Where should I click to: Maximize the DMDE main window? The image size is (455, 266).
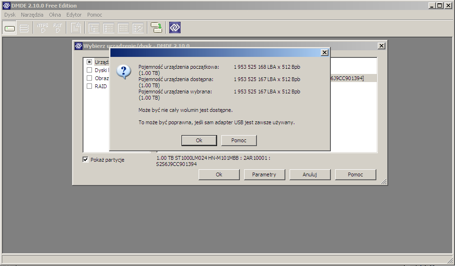(x=440, y=6)
